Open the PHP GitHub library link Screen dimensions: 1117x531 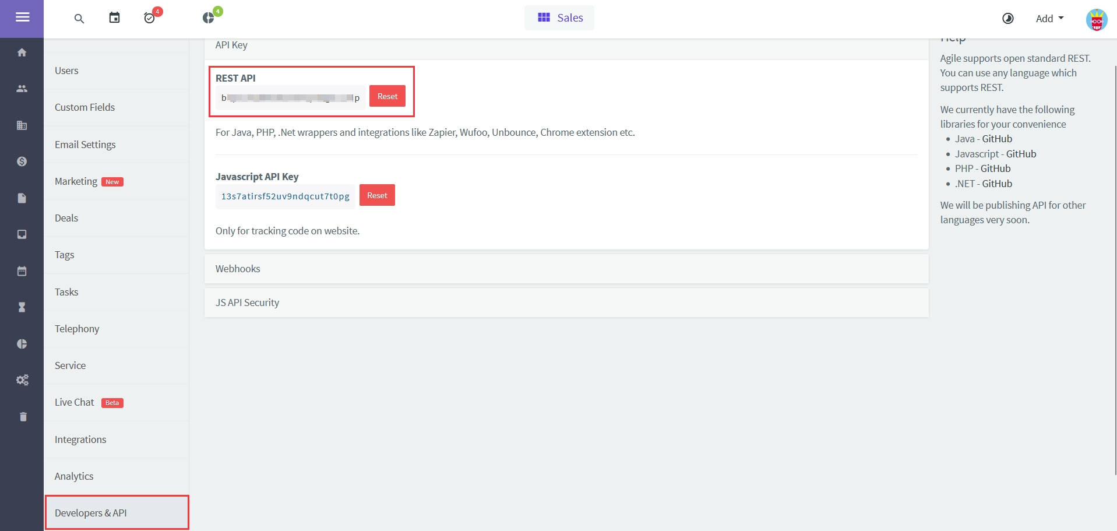(995, 168)
